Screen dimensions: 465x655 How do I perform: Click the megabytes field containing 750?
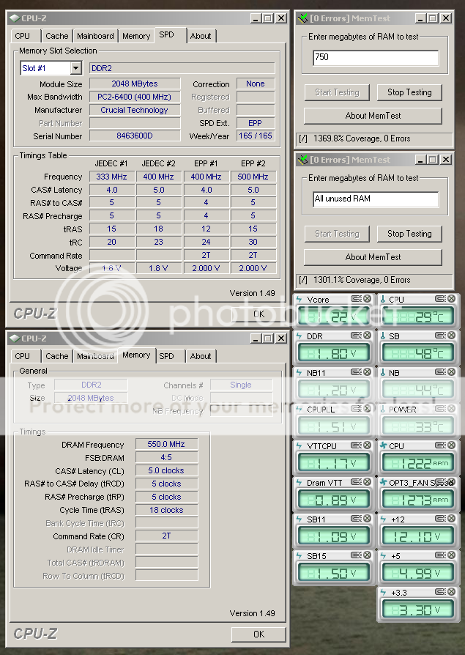[x=375, y=58]
